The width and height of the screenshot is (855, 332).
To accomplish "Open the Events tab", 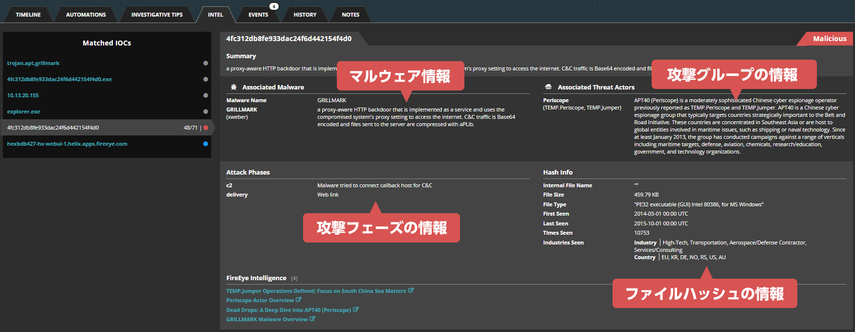I will point(258,15).
